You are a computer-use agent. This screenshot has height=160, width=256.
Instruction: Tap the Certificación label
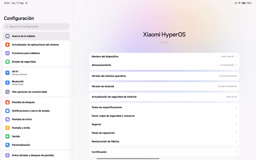99,152
